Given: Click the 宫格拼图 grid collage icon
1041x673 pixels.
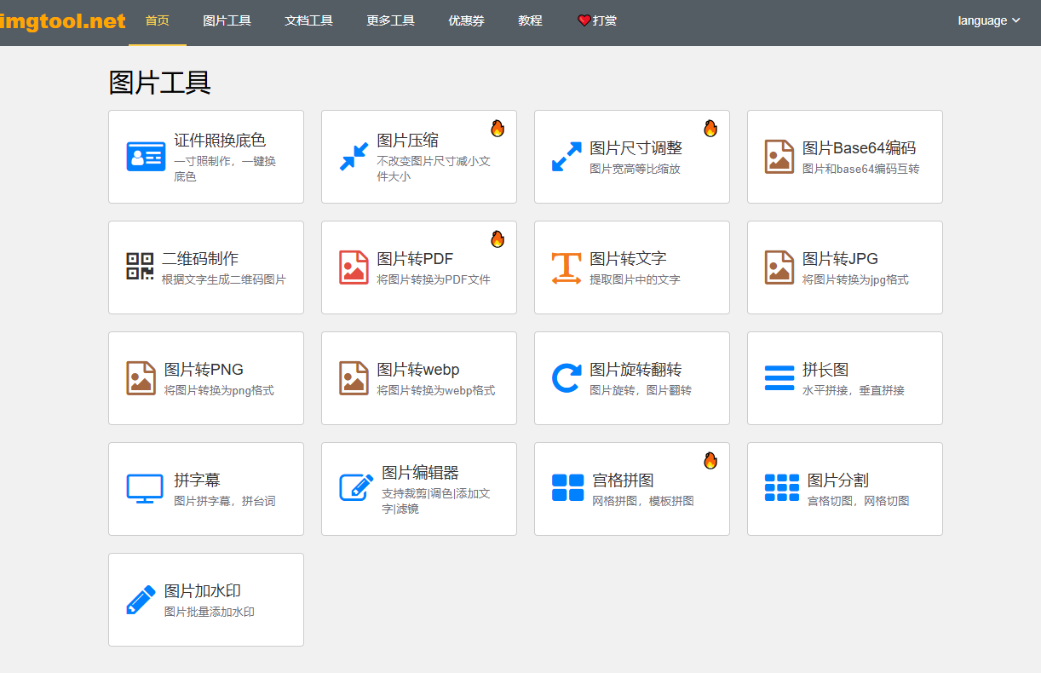Looking at the screenshot, I should click(566, 489).
